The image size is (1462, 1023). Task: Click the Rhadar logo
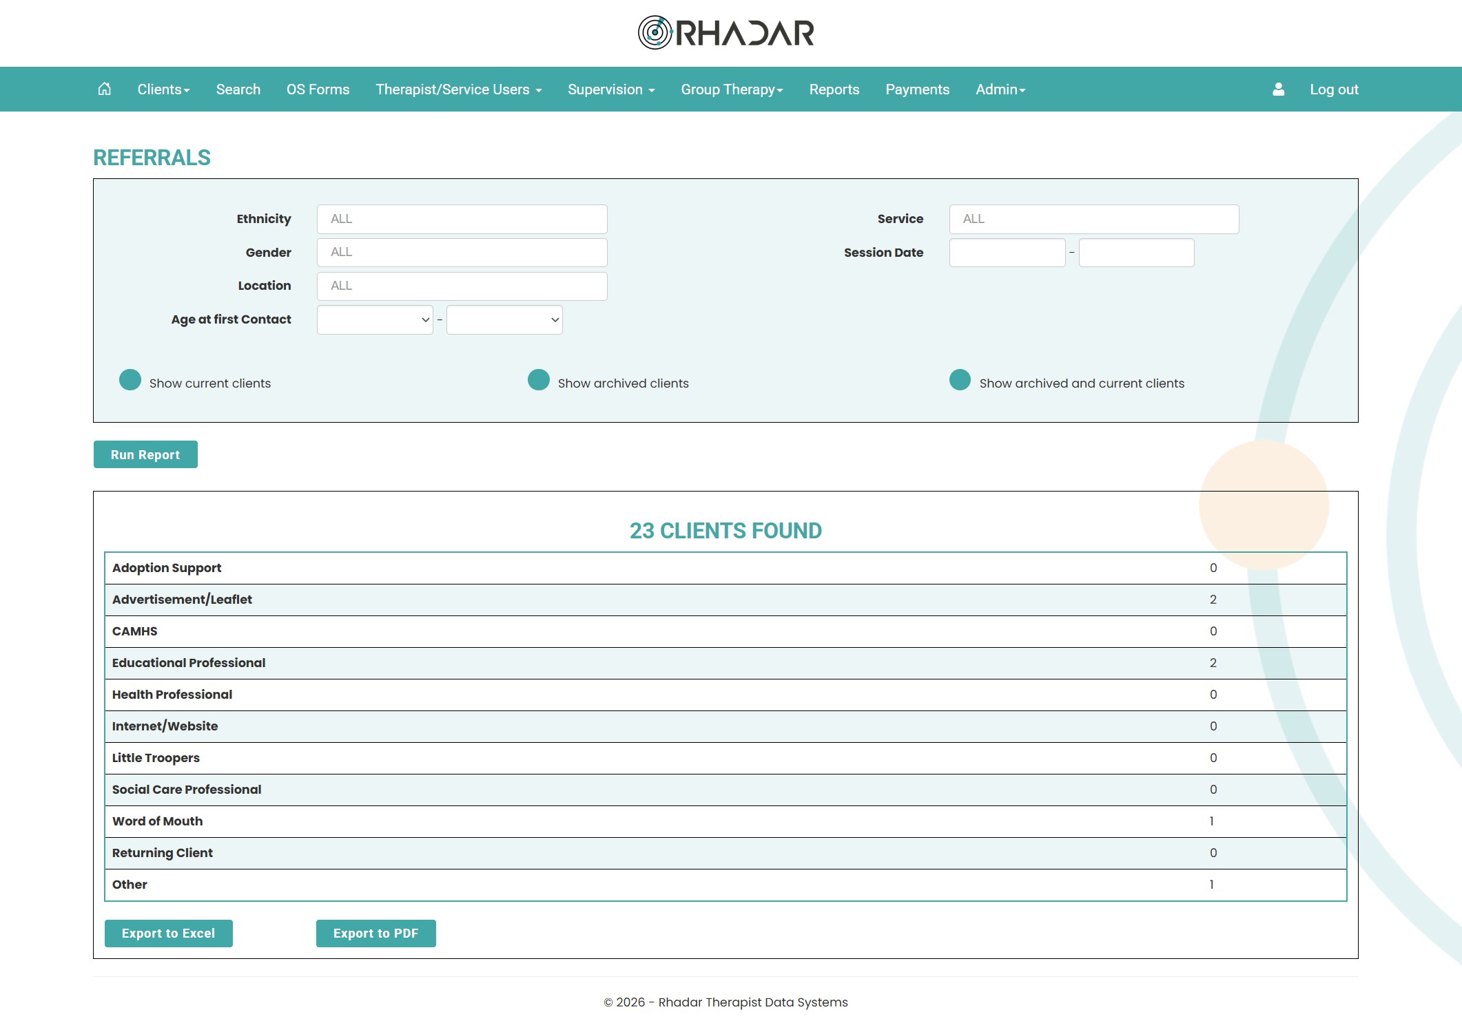[725, 32]
